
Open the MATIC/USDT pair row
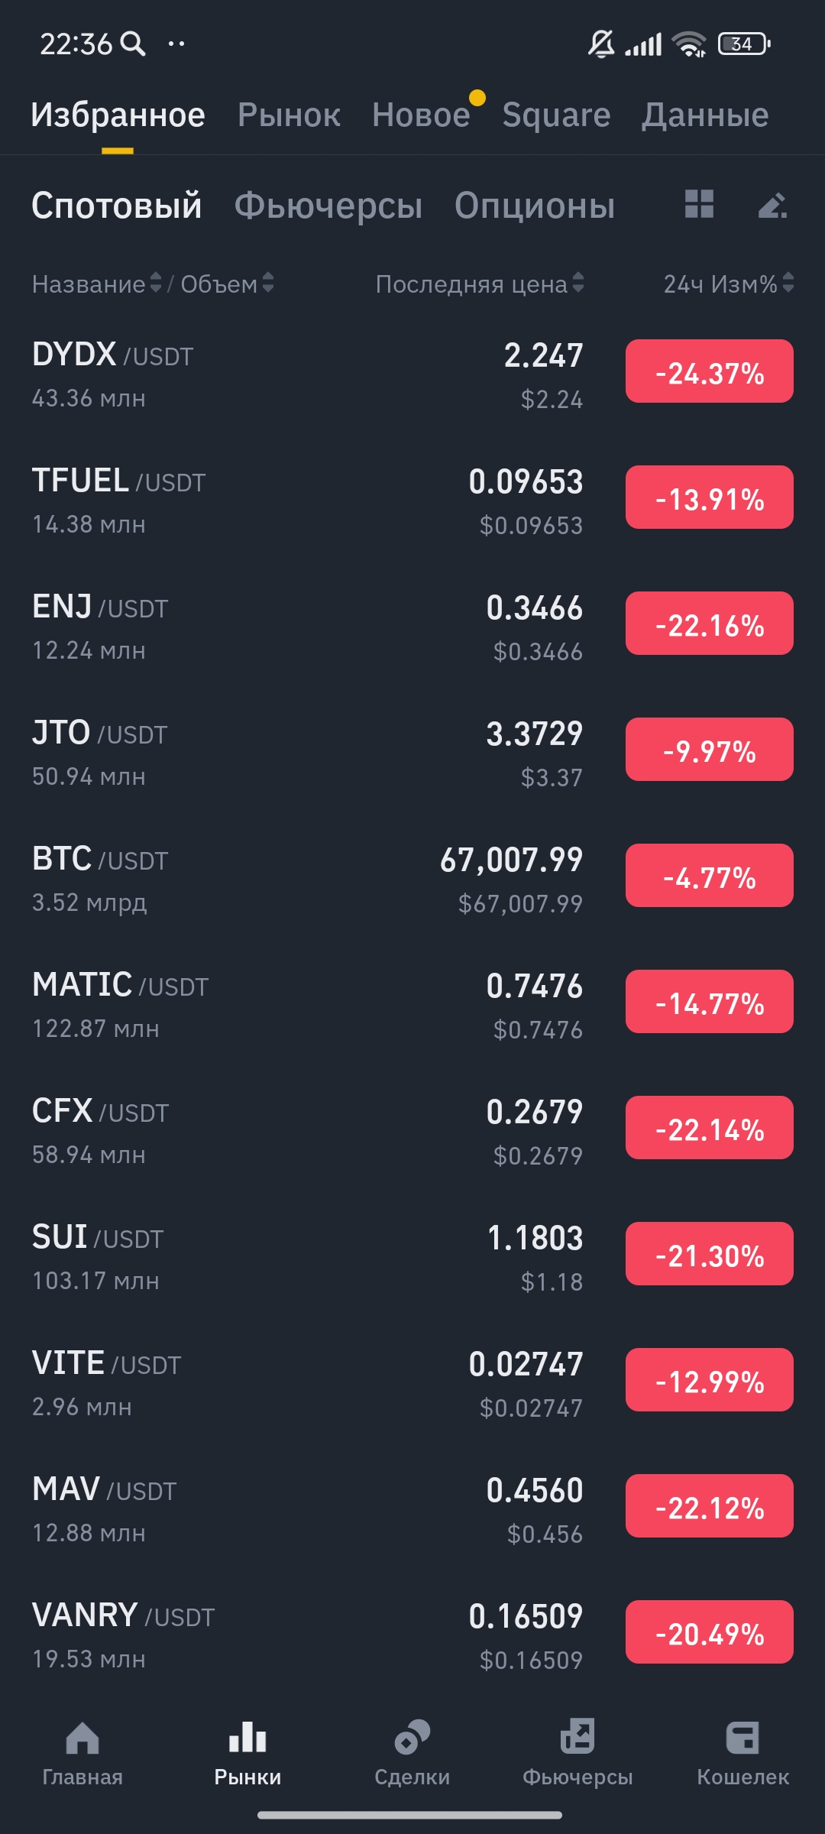pos(306,1002)
